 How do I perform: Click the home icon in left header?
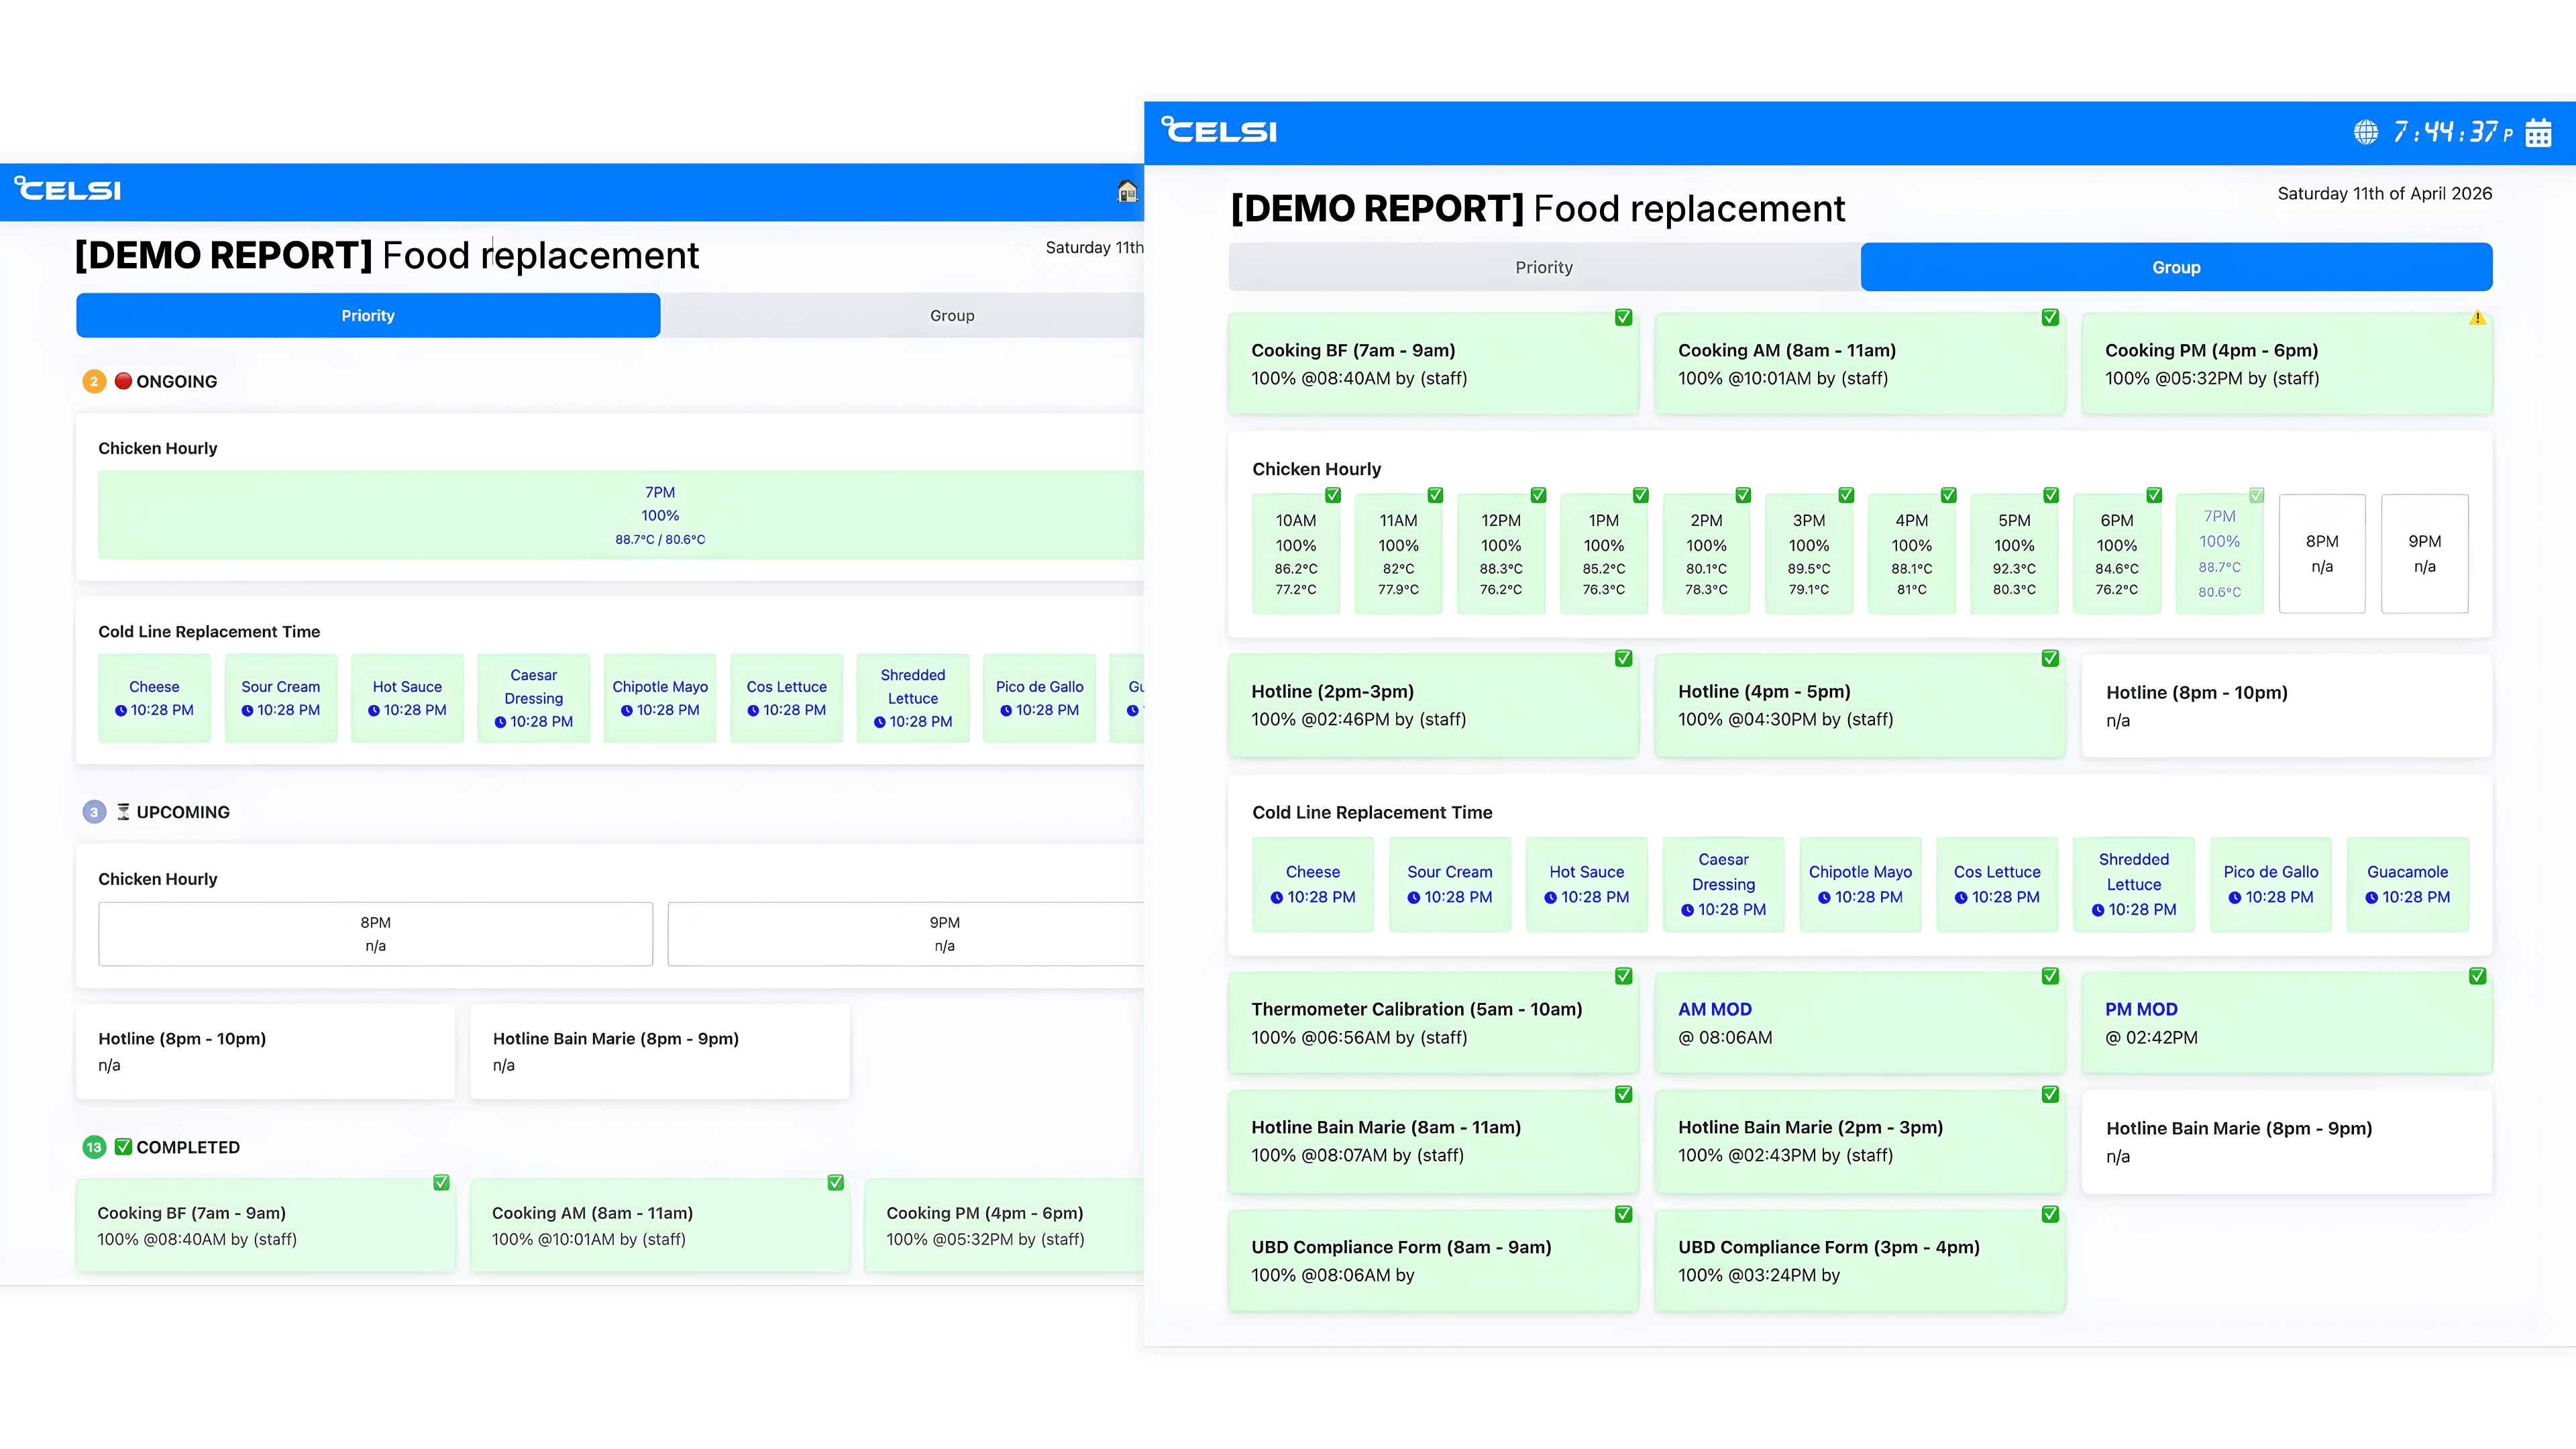point(1127,191)
